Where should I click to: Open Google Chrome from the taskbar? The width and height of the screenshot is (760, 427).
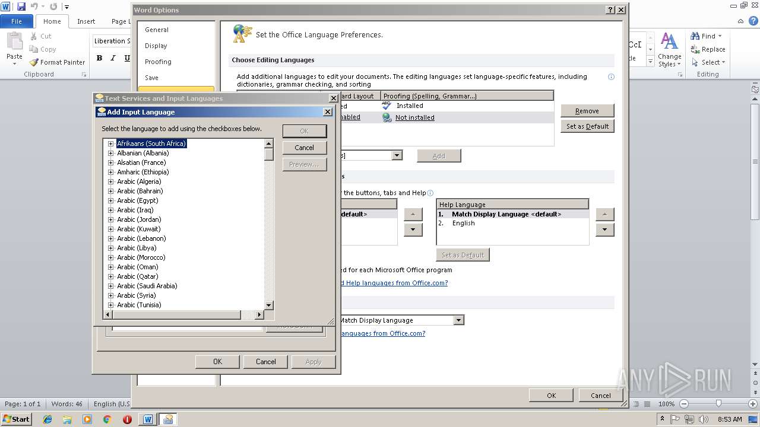pos(107,419)
